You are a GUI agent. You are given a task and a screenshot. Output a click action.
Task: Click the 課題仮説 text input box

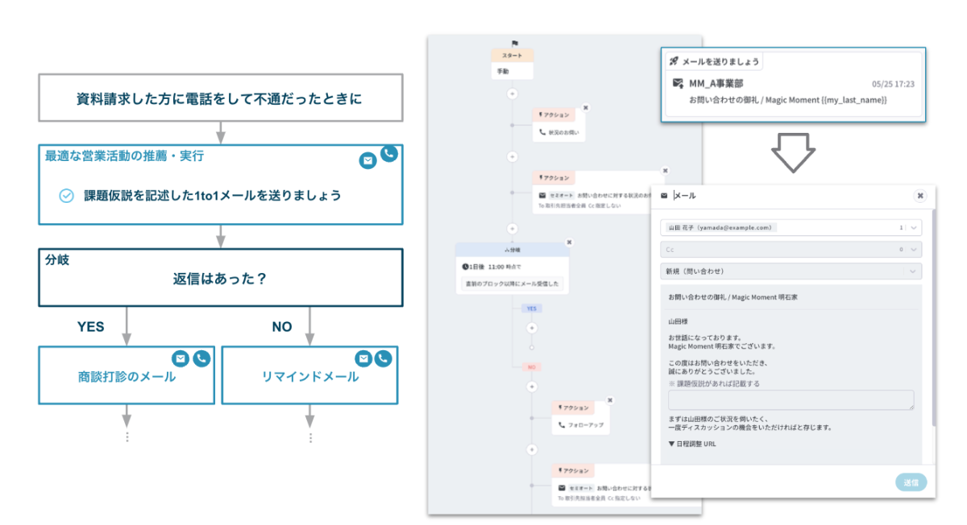click(791, 400)
